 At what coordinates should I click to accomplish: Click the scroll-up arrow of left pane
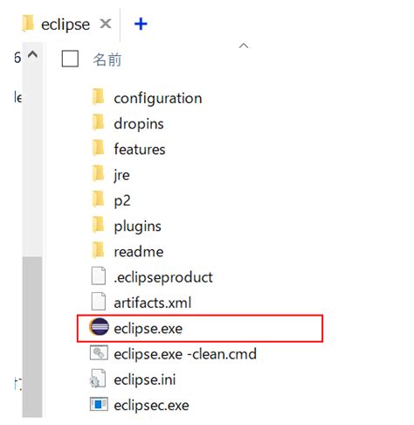pos(32,54)
